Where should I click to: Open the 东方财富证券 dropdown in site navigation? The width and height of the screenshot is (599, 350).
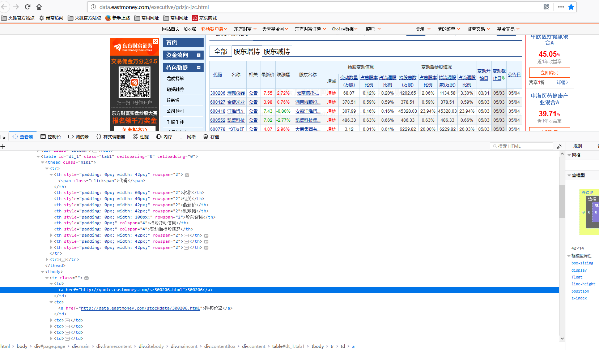point(310,29)
